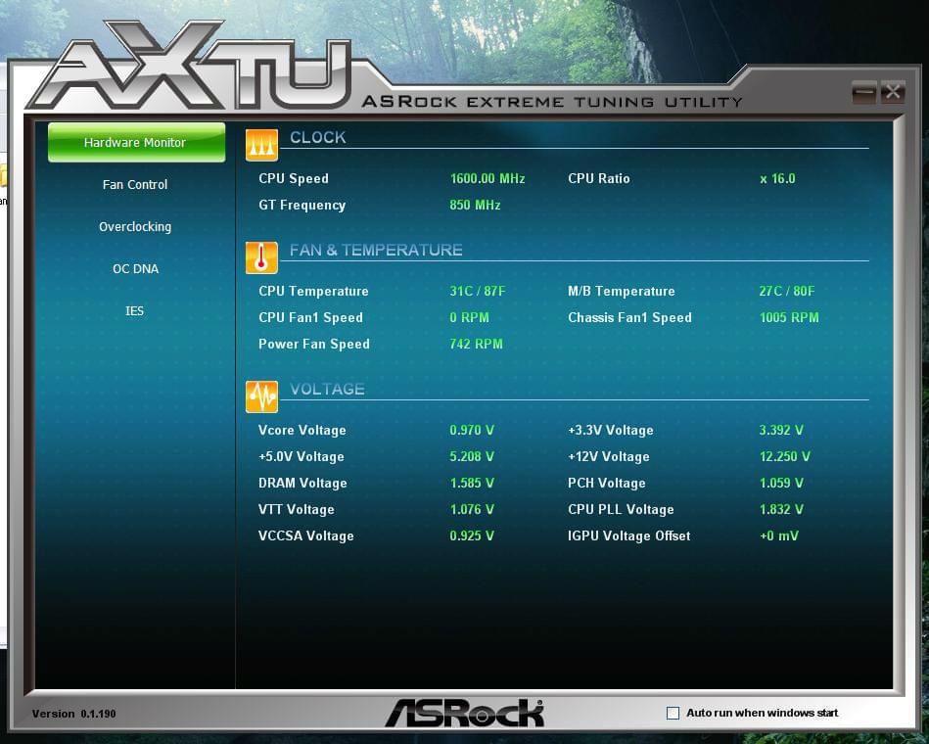Select OC DNA in sidebar
Image resolution: width=929 pixels, height=744 pixels.
point(136,269)
